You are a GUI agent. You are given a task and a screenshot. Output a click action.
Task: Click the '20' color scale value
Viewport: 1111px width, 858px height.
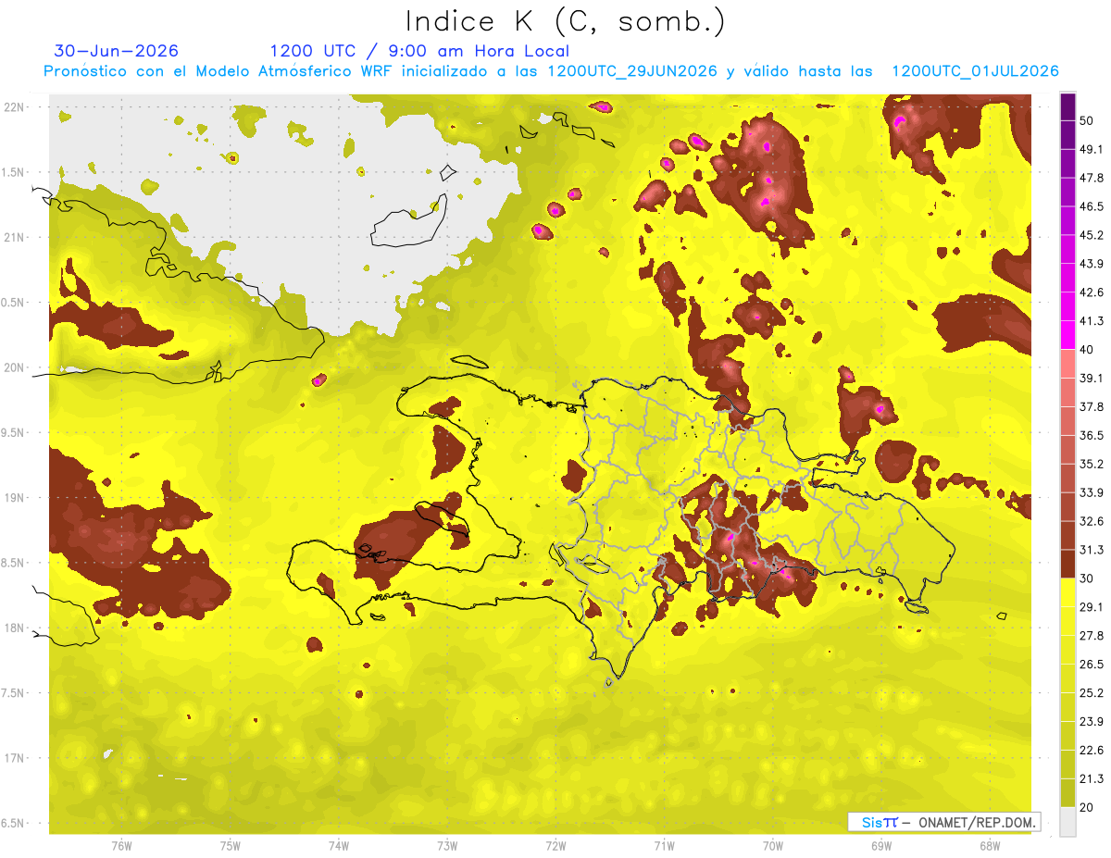(1088, 807)
